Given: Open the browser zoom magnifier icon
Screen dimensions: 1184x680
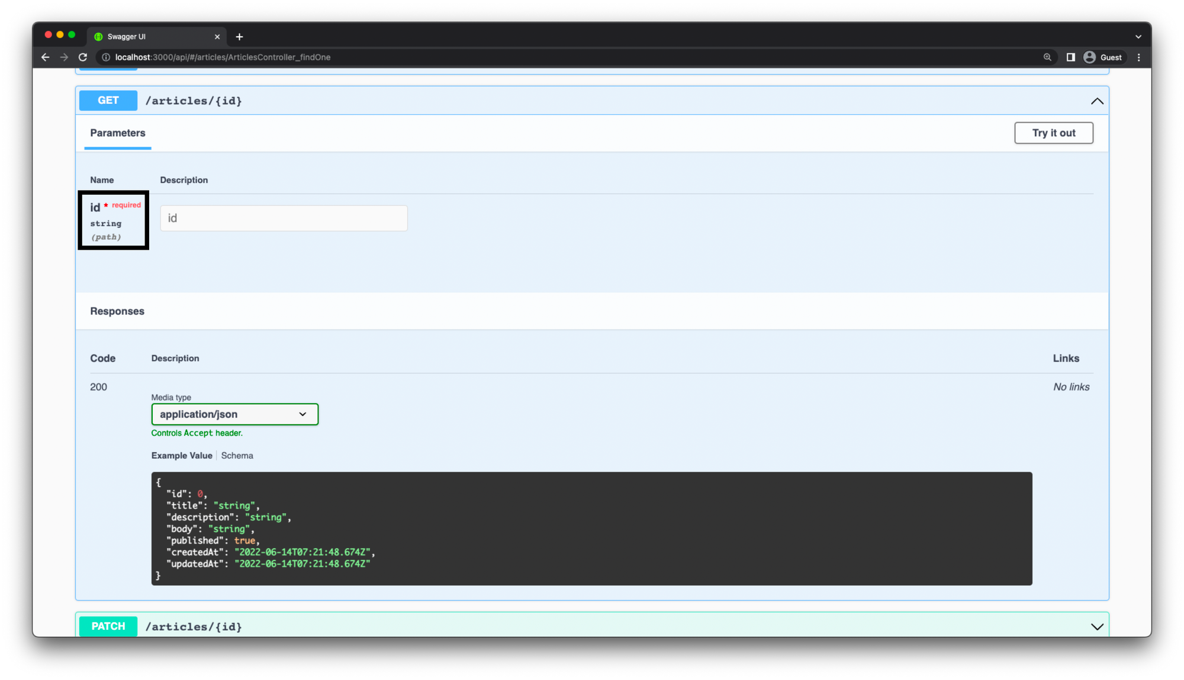Looking at the screenshot, I should pos(1047,57).
